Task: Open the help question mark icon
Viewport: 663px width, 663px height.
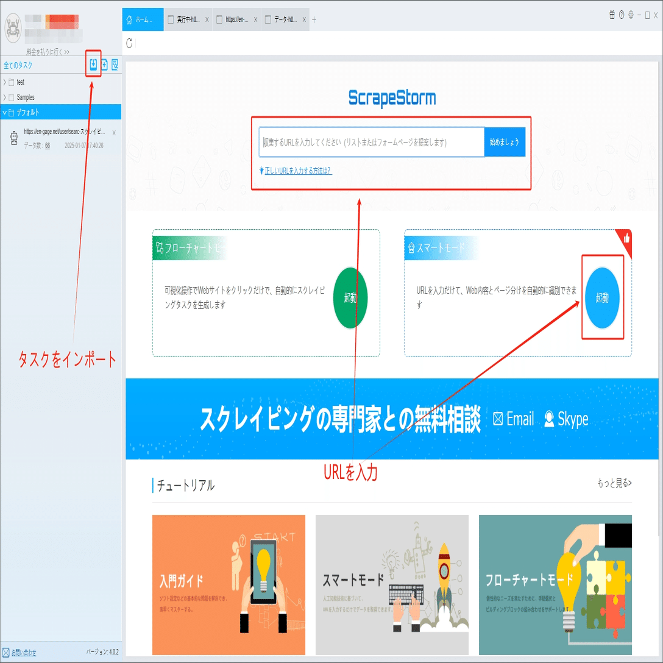Action: click(621, 15)
